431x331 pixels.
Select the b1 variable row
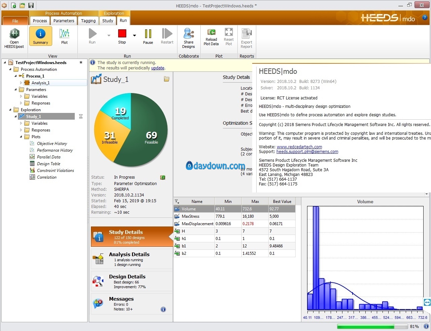[234, 246]
